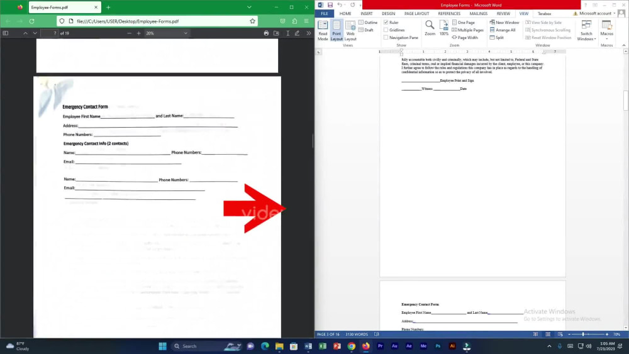Select the PDF text annotation tool

[x=287, y=33]
